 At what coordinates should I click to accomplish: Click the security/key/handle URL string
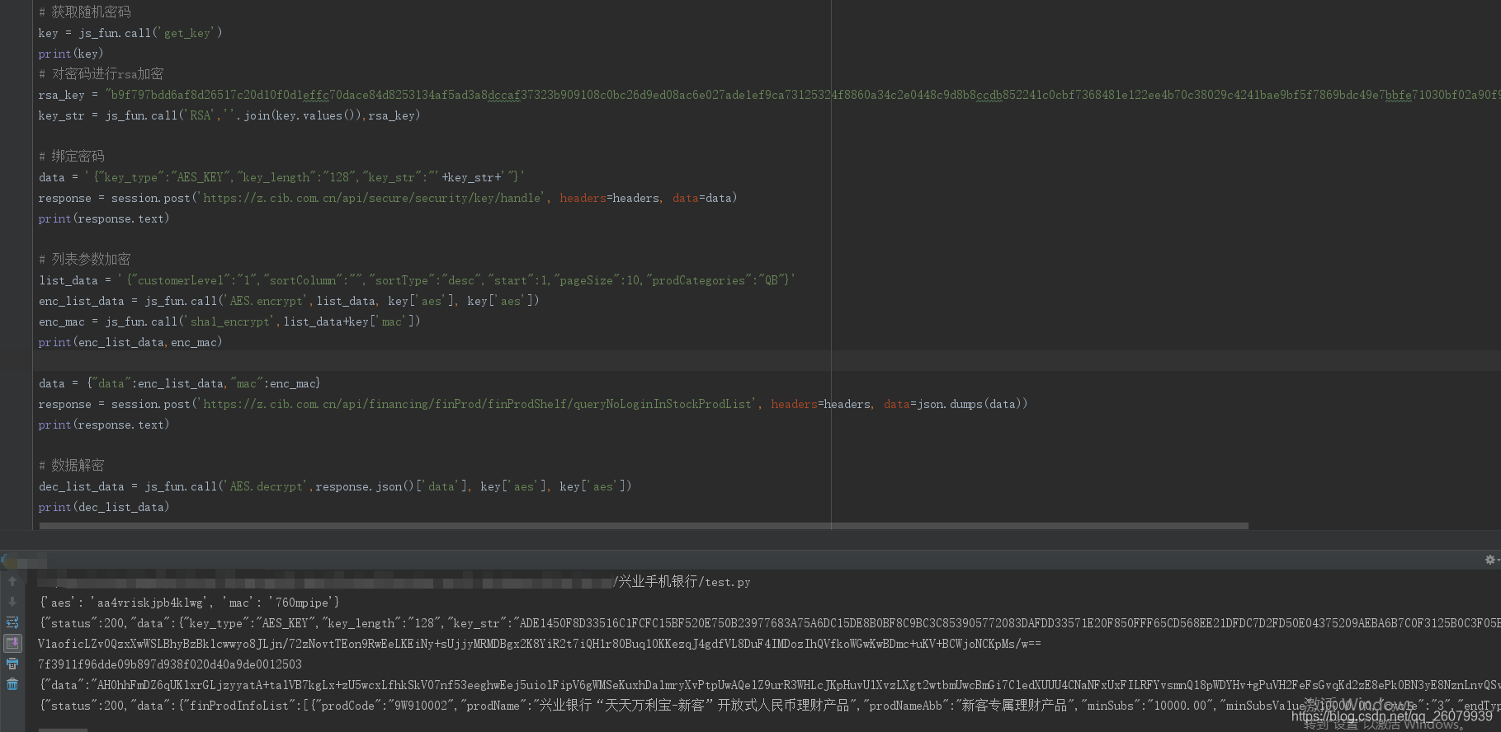click(x=371, y=198)
